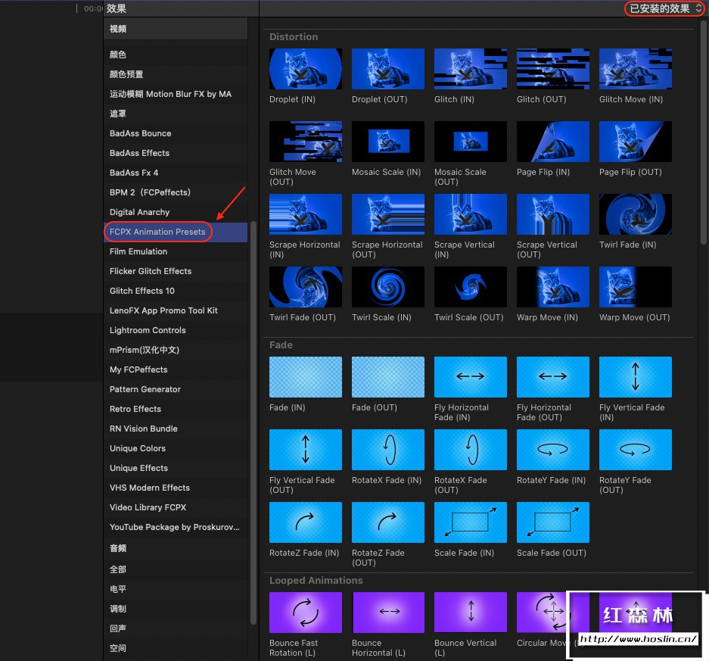Screen dimensions: 709x661
Task: Select VHS Modern Effects category
Action: tap(176, 488)
